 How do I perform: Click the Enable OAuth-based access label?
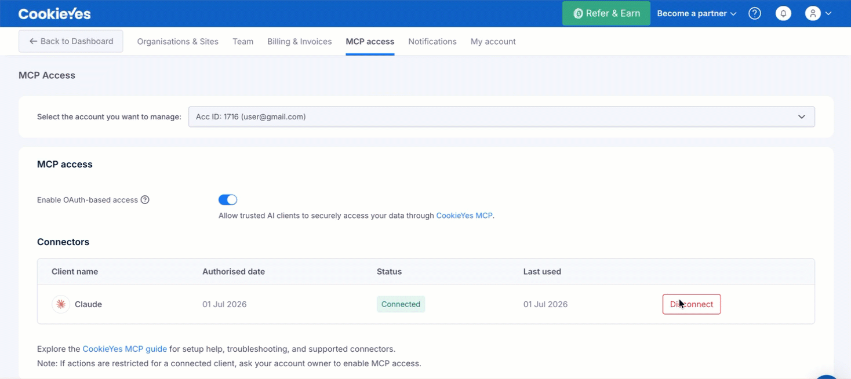pos(88,200)
